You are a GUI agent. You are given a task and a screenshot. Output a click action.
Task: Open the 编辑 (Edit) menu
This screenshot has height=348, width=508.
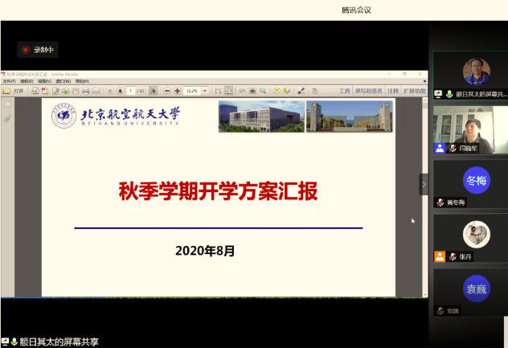[27, 81]
